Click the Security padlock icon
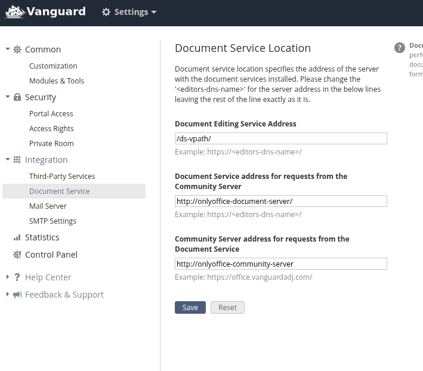This screenshot has width=423, height=371. point(17,97)
